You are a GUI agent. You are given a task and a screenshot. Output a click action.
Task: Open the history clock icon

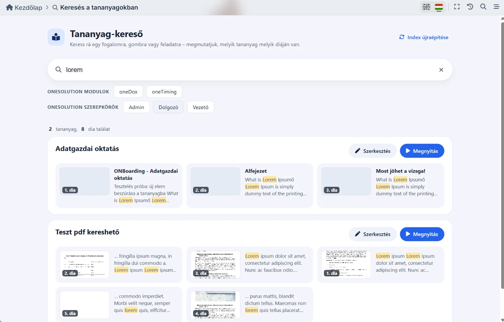click(470, 7)
